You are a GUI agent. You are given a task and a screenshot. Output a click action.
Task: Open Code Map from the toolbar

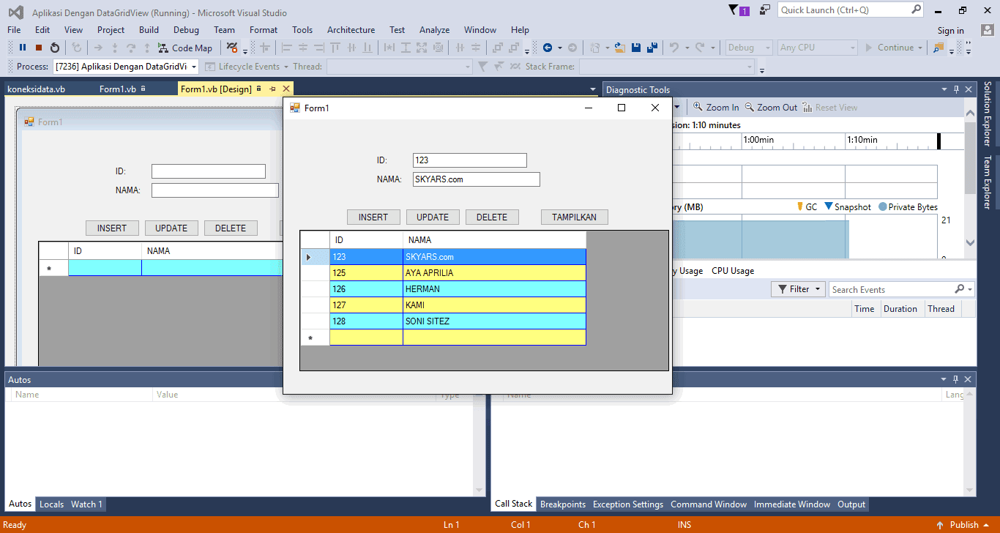click(184, 48)
